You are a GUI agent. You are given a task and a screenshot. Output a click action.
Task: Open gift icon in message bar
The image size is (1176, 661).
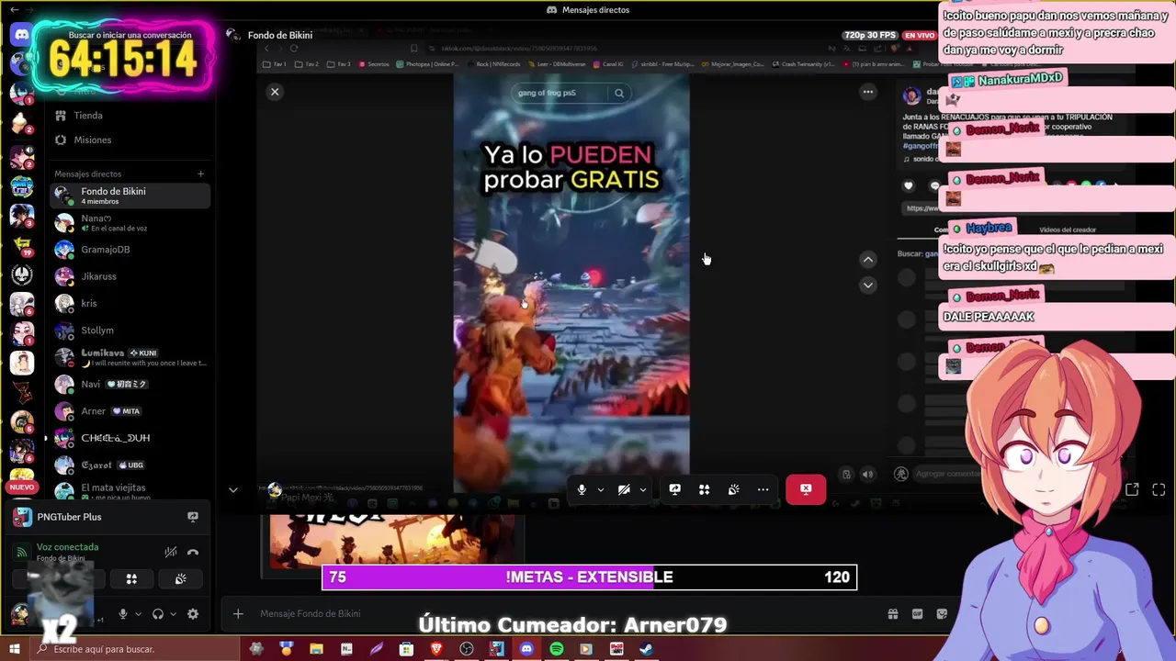pyautogui.click(x=892, y=614)
